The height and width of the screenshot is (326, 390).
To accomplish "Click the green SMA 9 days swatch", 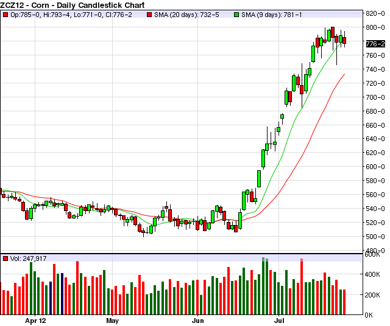I will pos(236,15).
